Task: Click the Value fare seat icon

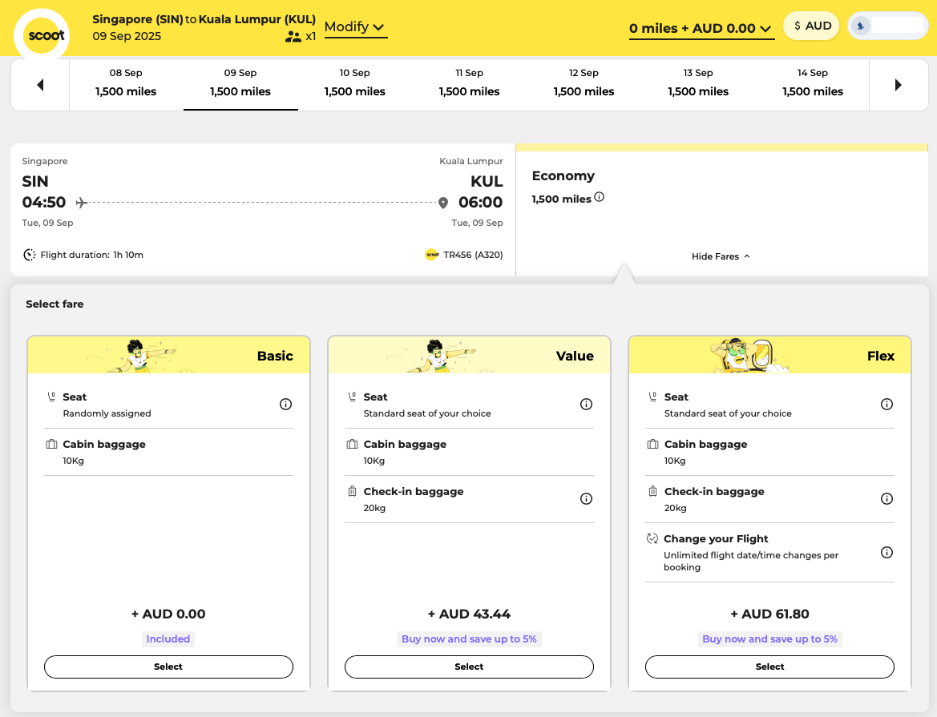Action: click(353, 397)
